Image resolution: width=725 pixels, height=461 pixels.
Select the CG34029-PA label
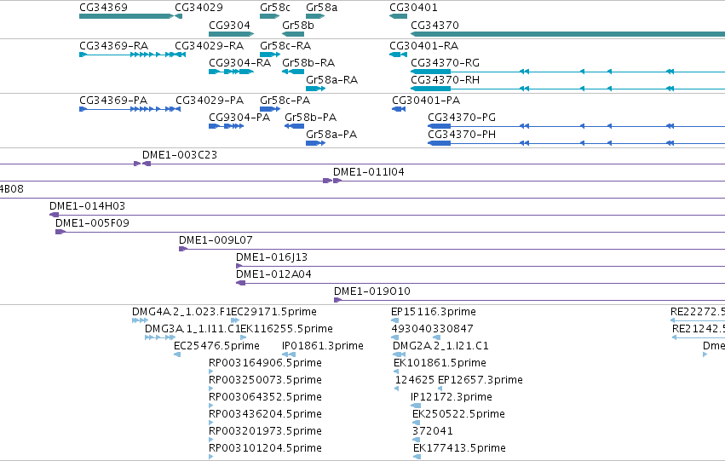point(210,101)
